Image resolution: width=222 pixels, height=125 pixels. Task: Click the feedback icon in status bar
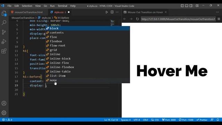[x=212, y=120]
